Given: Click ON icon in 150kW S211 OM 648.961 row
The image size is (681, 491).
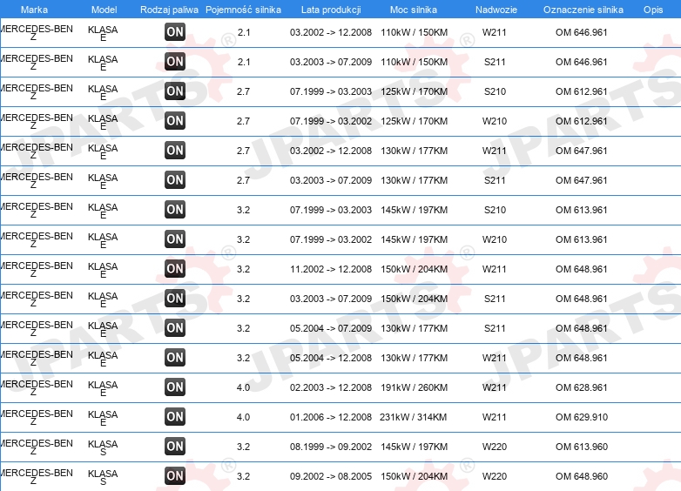Looking at the screenshot, I should 175,299.
